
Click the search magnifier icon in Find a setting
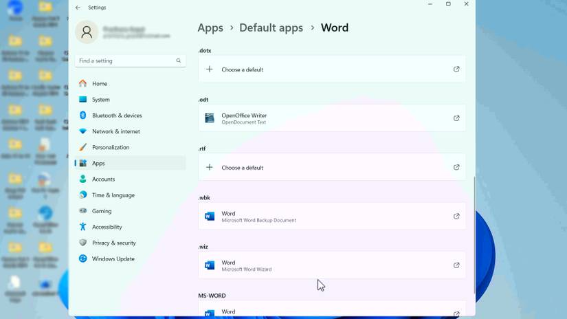179,60
